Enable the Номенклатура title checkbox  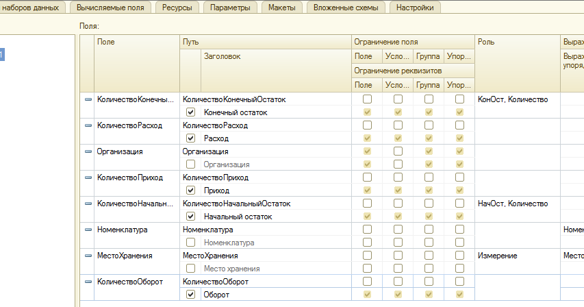(191, 243)
